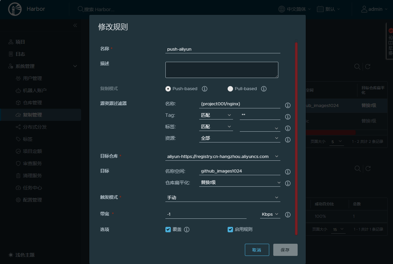
Task: Open the 中文简体 language dropdown
Action: coord(299,9)
